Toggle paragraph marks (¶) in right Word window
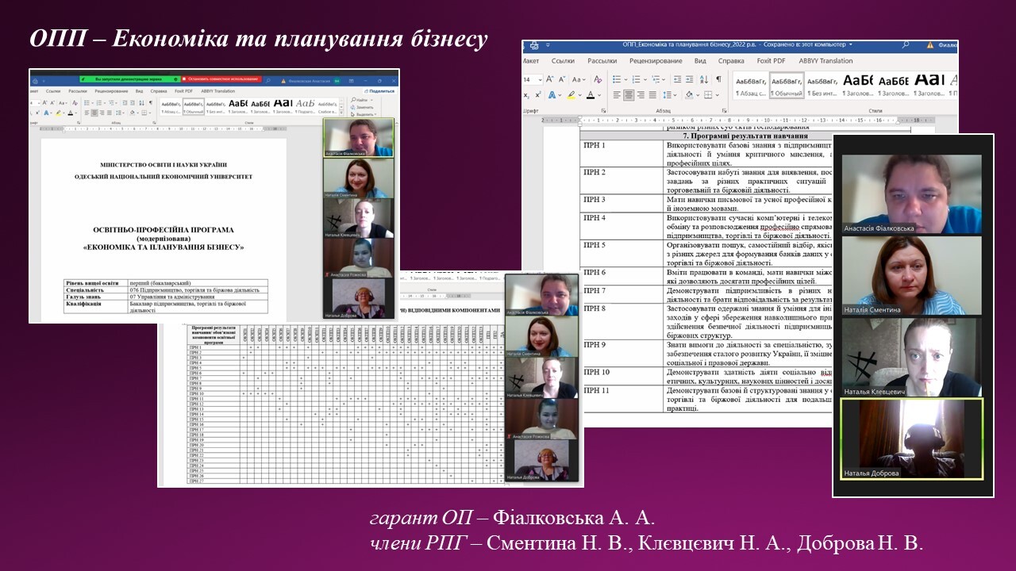 tap(719, 79)
